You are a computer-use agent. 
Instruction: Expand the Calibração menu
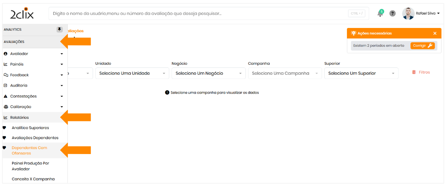(33, 107)
